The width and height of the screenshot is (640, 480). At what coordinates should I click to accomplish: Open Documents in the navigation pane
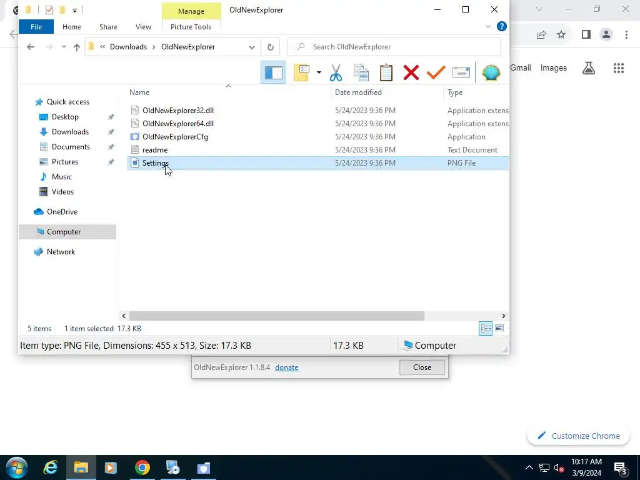pos(71,147)
